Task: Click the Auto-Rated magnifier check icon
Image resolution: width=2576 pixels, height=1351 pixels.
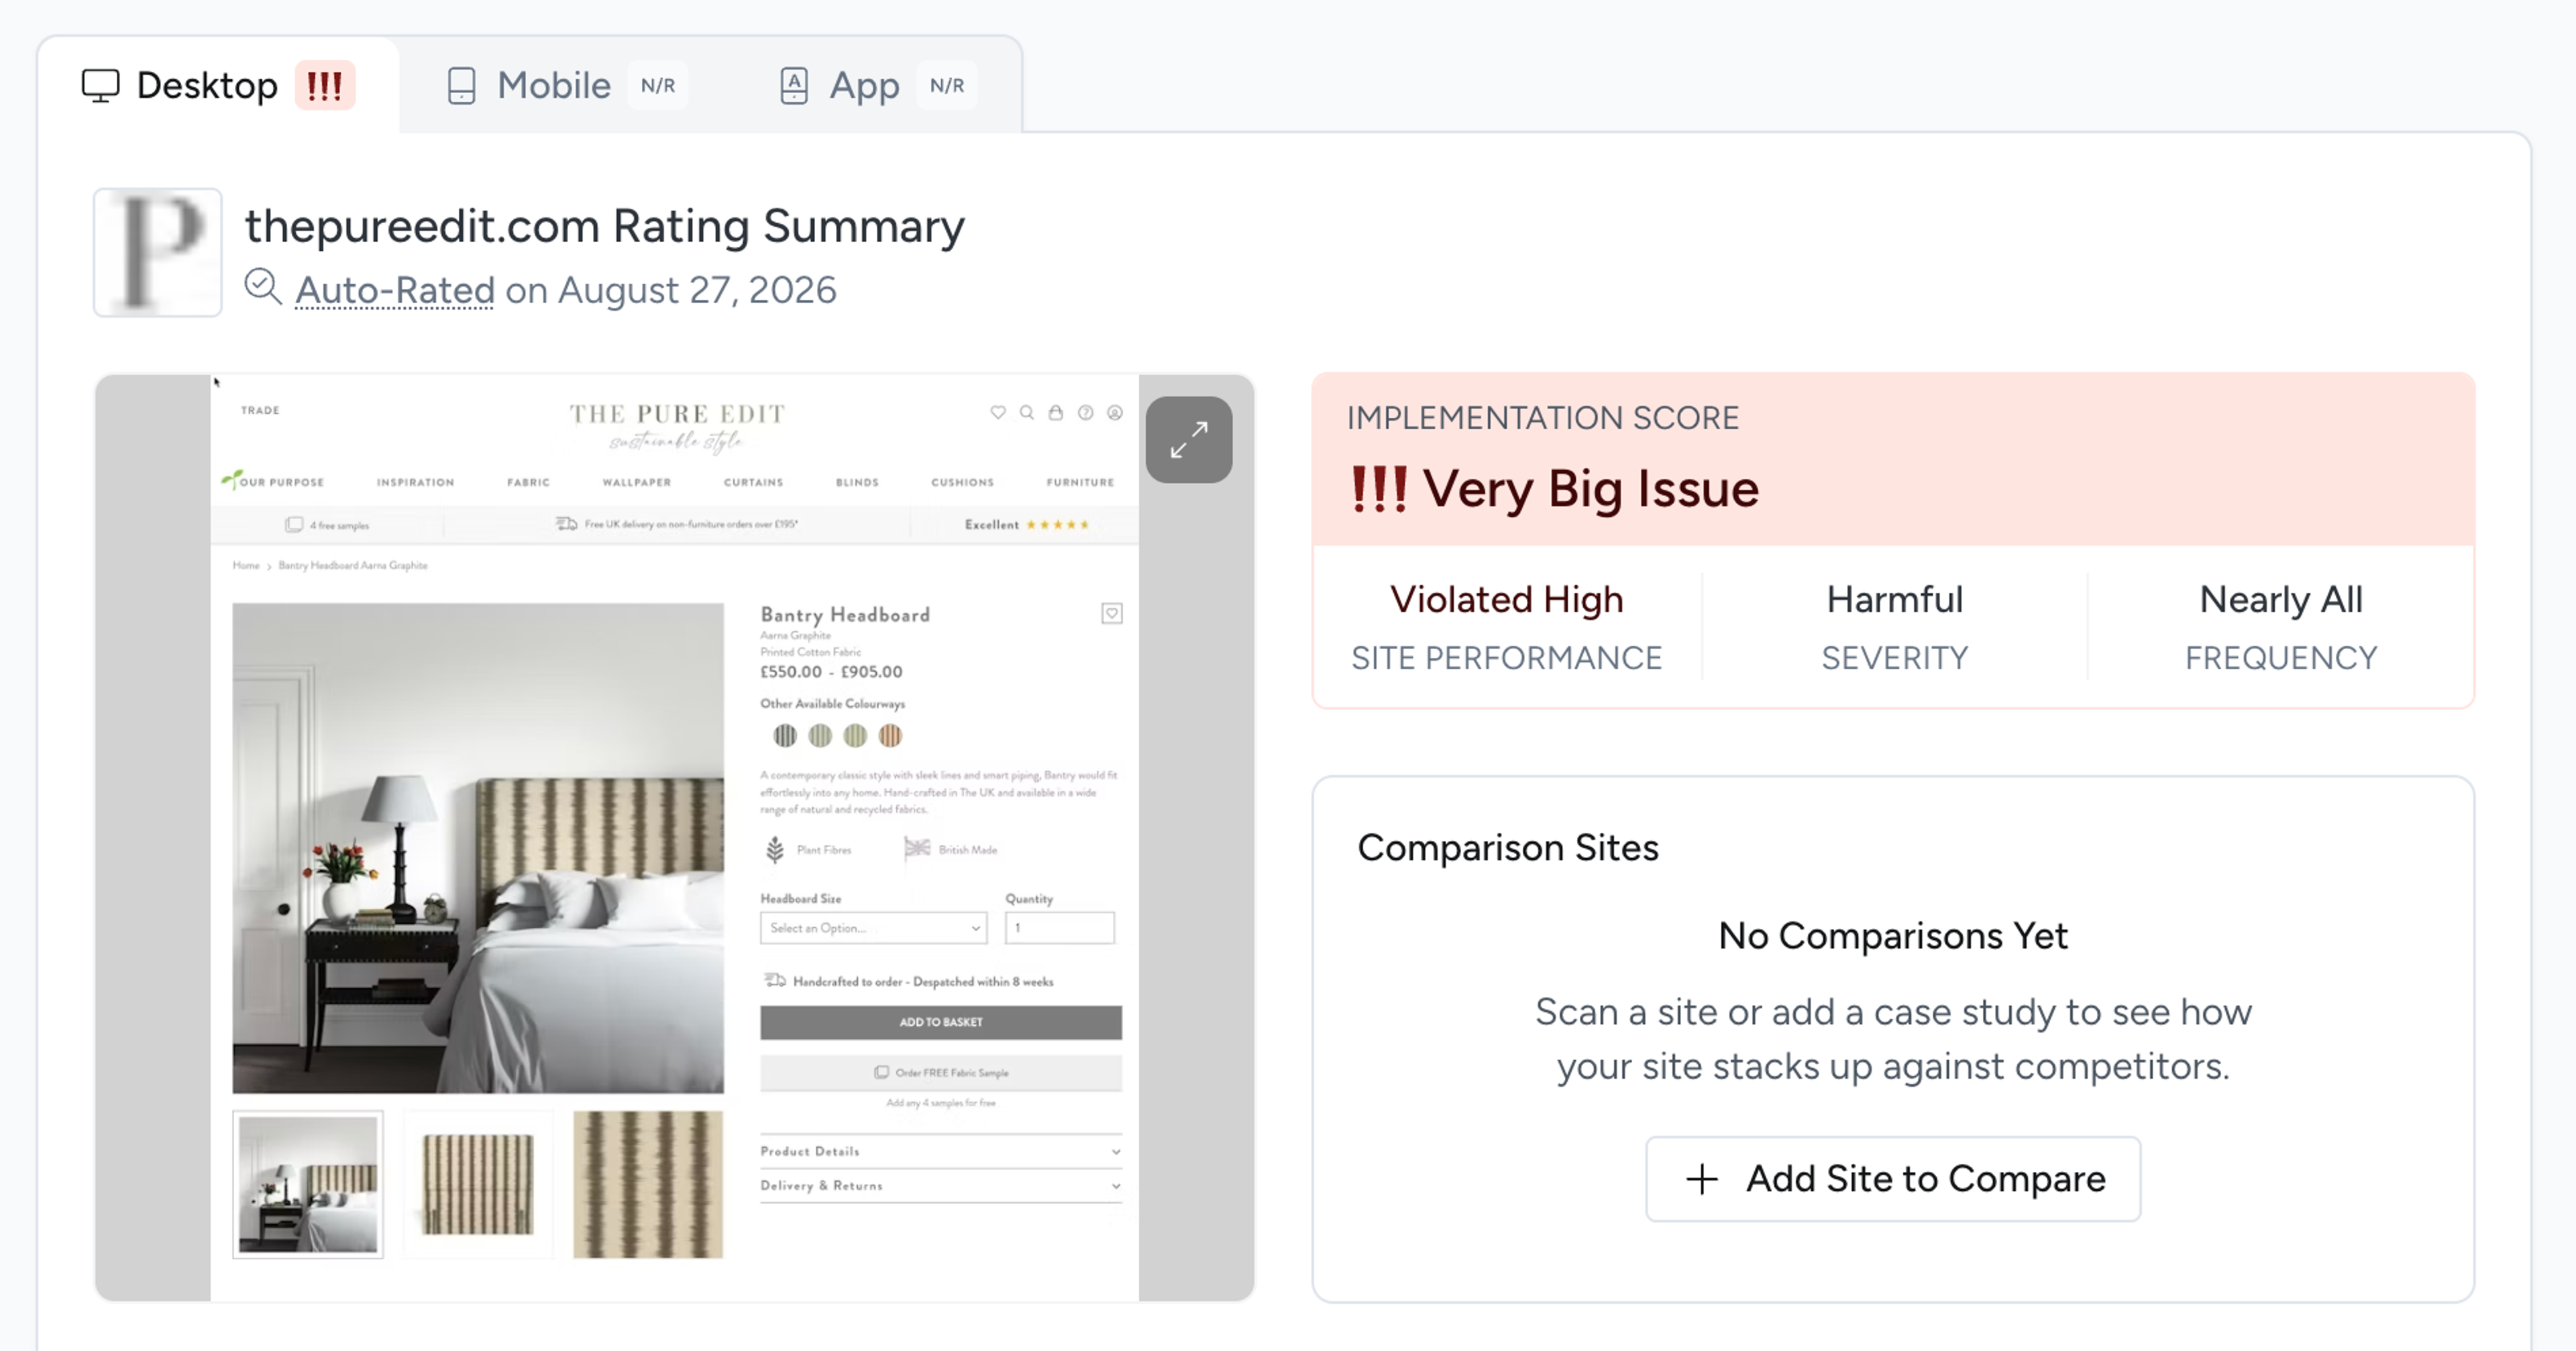Action: (263, 288)
